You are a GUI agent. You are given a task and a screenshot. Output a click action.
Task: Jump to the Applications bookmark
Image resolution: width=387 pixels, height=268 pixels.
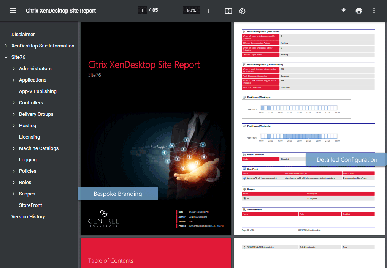coord(33,80)
